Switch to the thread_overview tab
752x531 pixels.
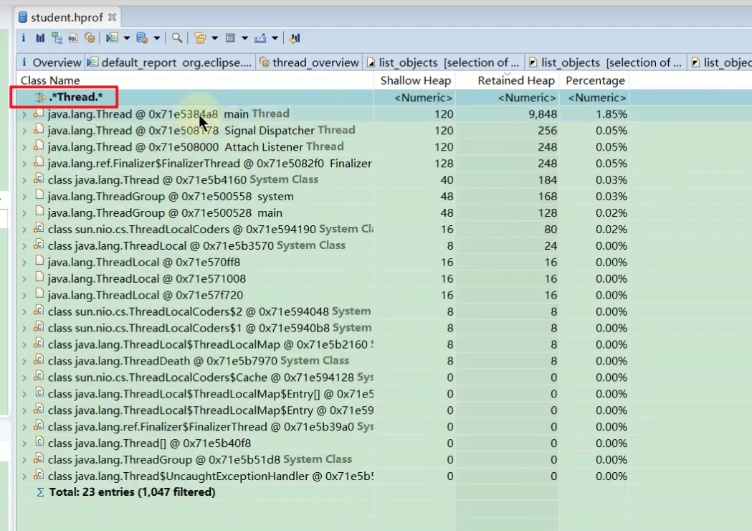point(310,62)
